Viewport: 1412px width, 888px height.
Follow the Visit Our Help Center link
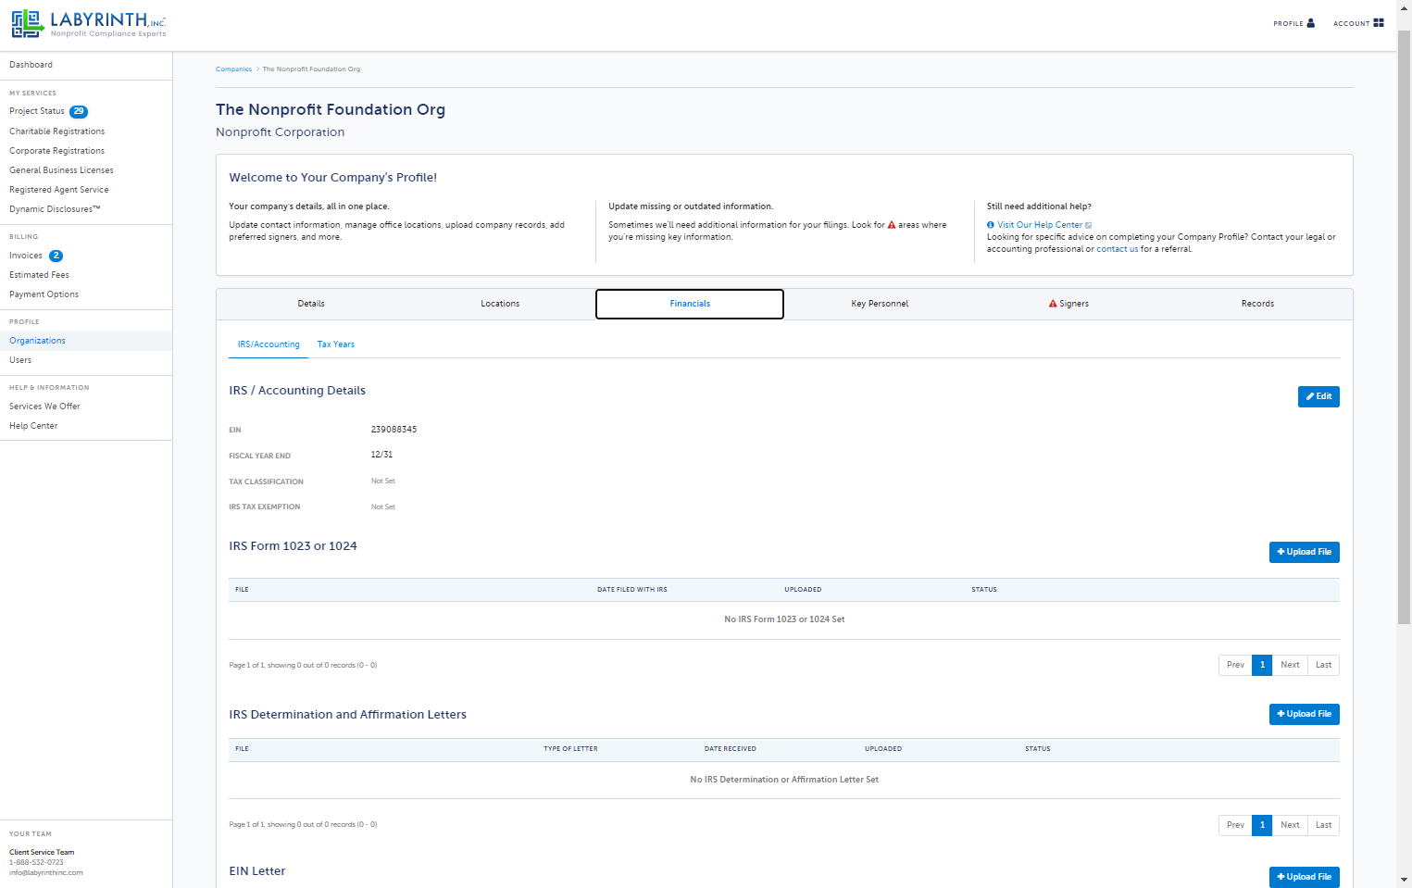click(x=1040, y=225)
